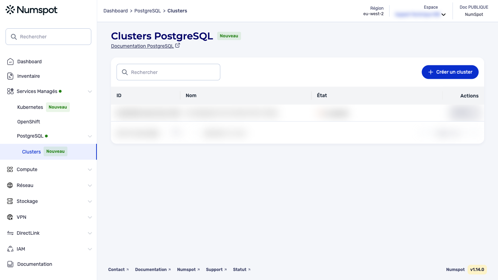The width and height of the screenshot is (498, 280).
Task: Expand the Réseau section chevron
Action: pyautogui.click(x=90, y=186)
